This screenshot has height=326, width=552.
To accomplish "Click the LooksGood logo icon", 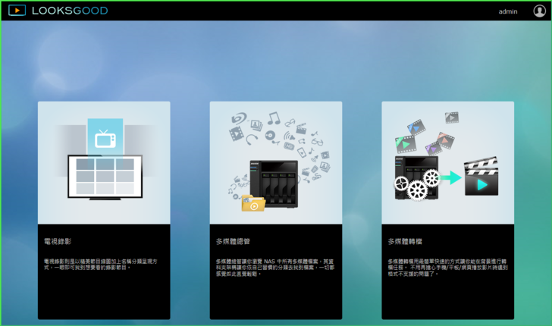I will (17, 11).
